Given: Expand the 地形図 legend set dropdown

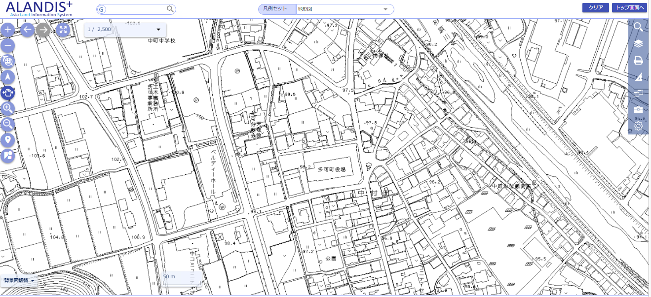Looking at the screenshot, I should 385,9.
